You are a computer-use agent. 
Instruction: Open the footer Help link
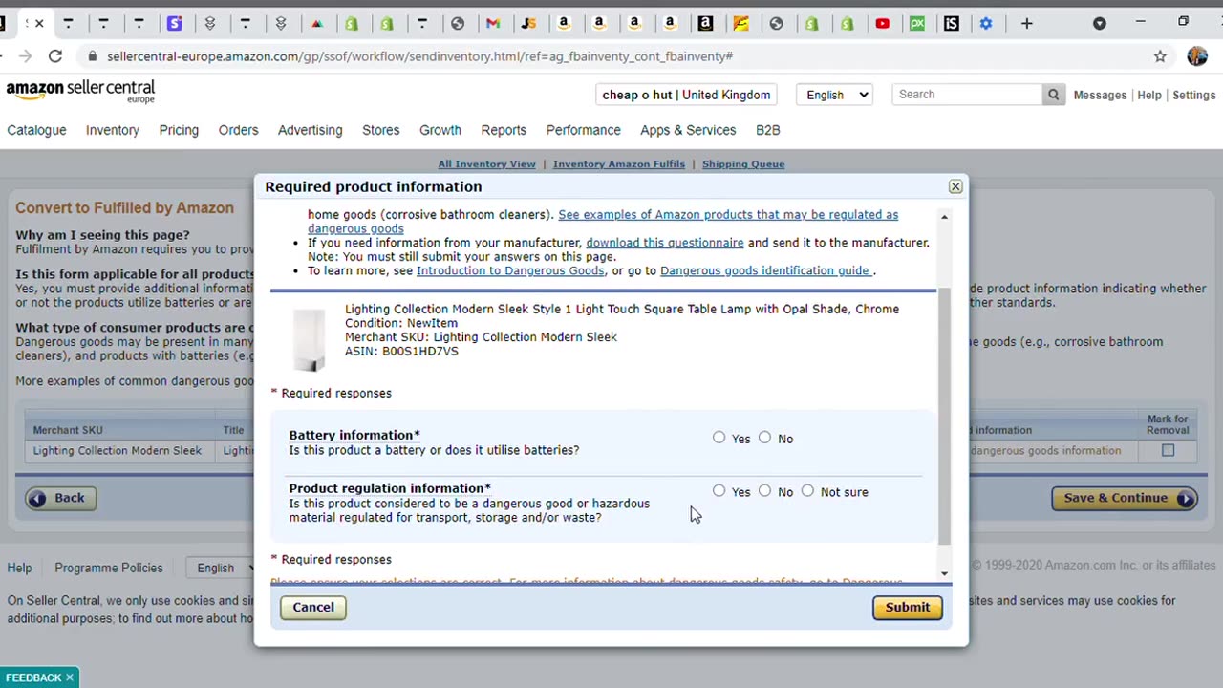point(19,568)
